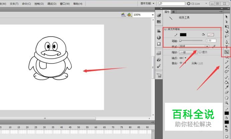Open the 帮助(H) menu
Image resolution: width=231 pixels, height=139 pixels.
click(78, 4)
